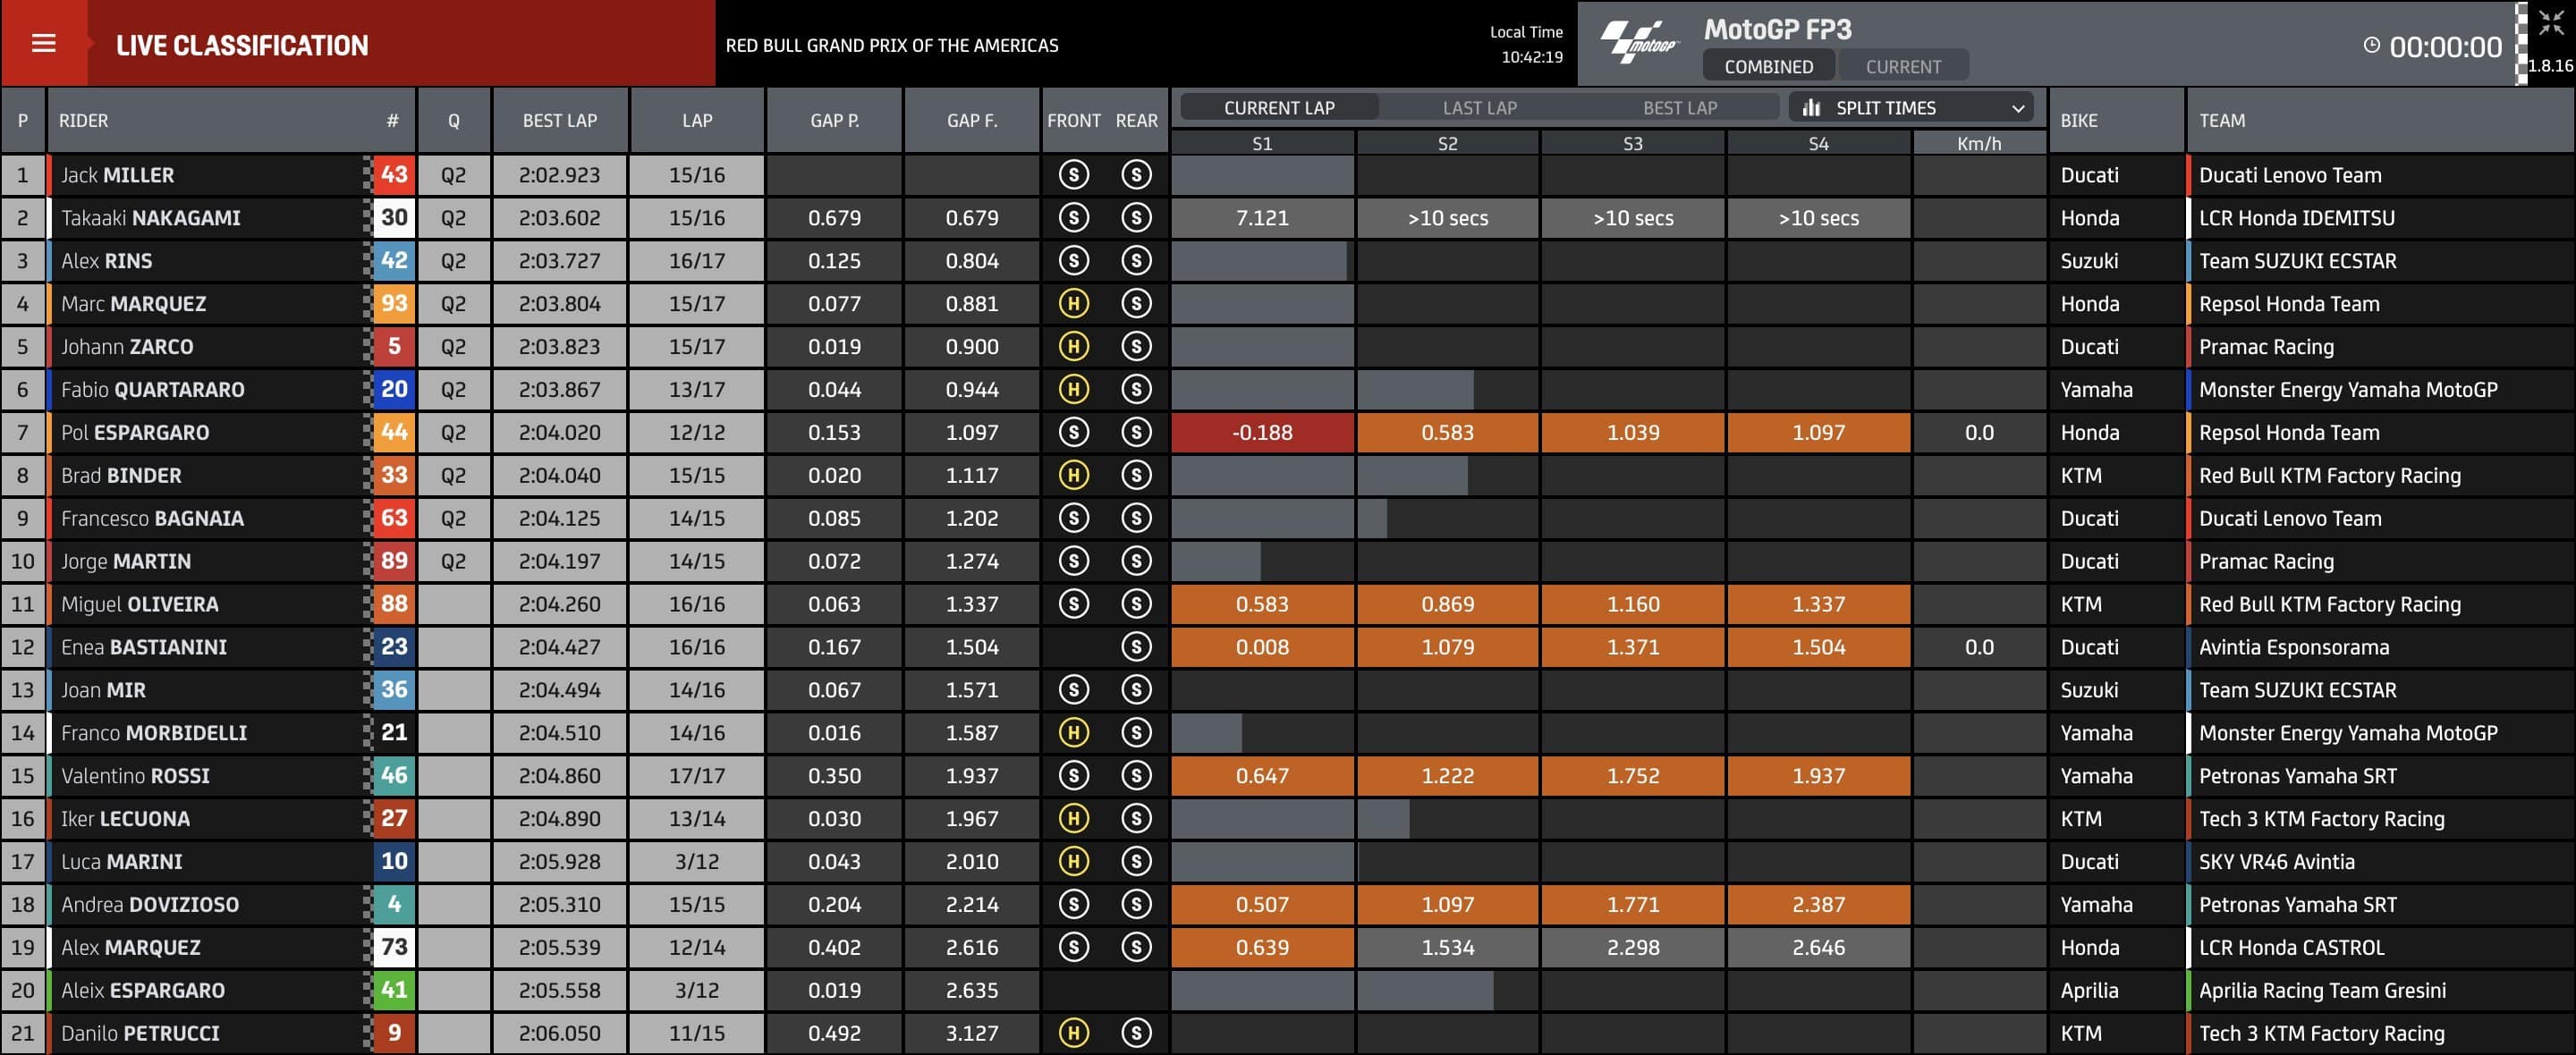
Task: Click Jack Miller's soft rear tyre icon
Action: [1136, 175]
